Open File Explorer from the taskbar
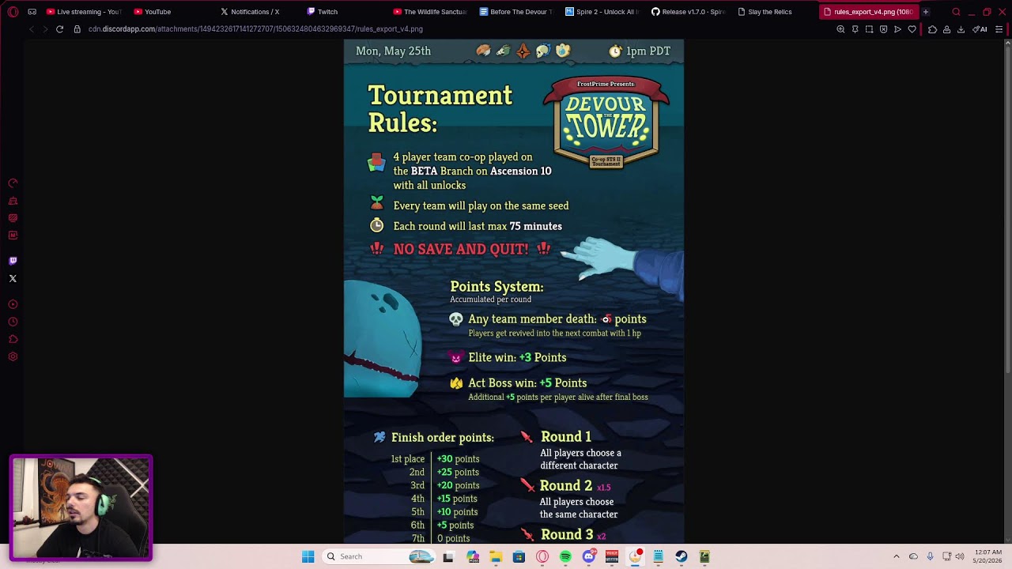 496,556
